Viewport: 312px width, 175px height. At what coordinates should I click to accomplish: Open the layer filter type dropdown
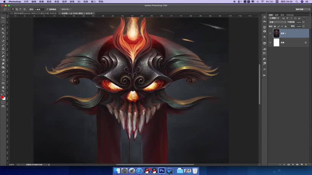coord(274,18)
